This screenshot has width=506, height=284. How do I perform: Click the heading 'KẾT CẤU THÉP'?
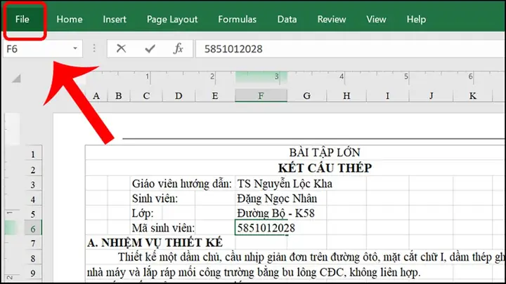325,168
